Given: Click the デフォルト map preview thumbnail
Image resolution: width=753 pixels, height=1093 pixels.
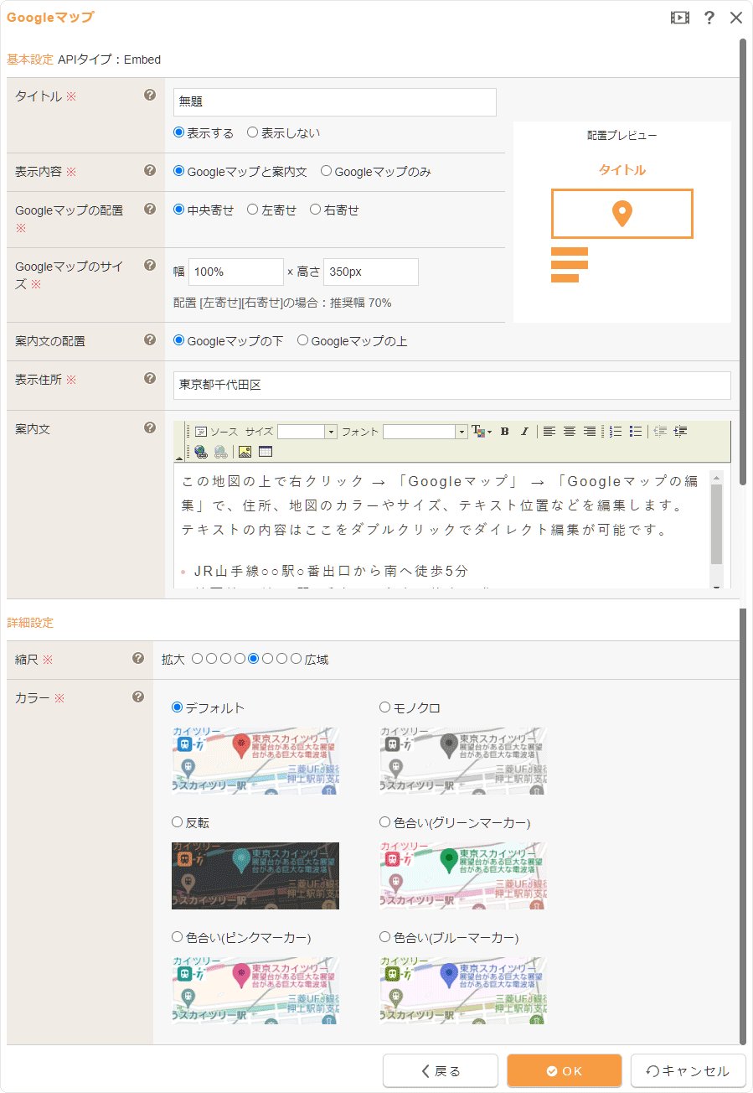Looking at the screenshot, I should (x=255, y=761).
